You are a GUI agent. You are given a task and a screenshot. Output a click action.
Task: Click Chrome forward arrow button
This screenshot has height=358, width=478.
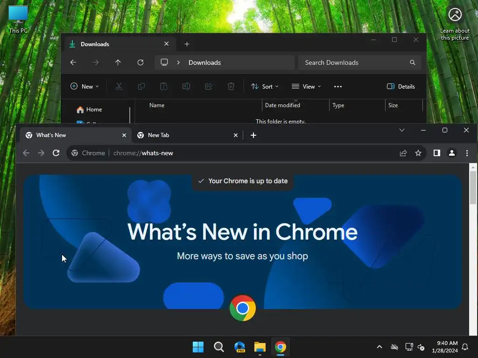pos(41,153)
